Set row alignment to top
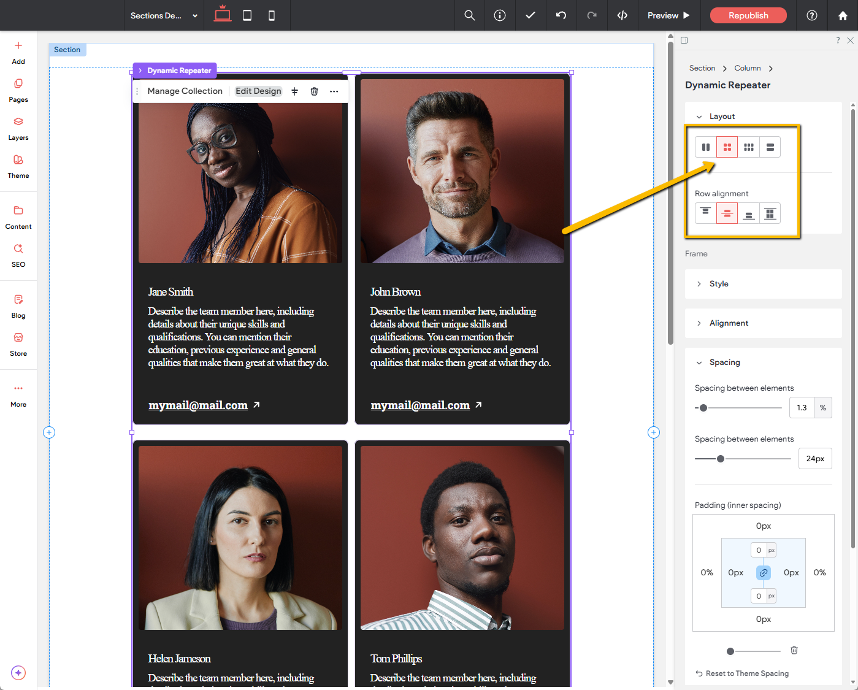The height and width of the screenshot is (690, 858). 706,213
